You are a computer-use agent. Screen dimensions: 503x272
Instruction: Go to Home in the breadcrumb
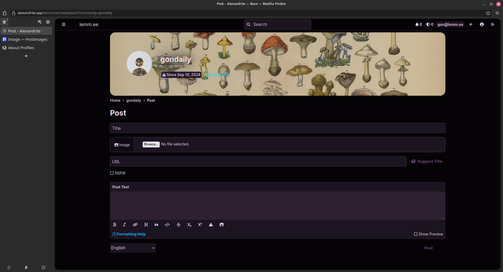point(115,100)
